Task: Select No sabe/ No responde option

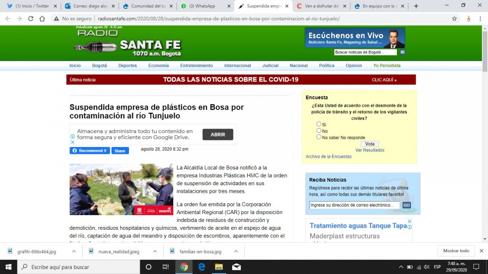Action: pos(319,137)
